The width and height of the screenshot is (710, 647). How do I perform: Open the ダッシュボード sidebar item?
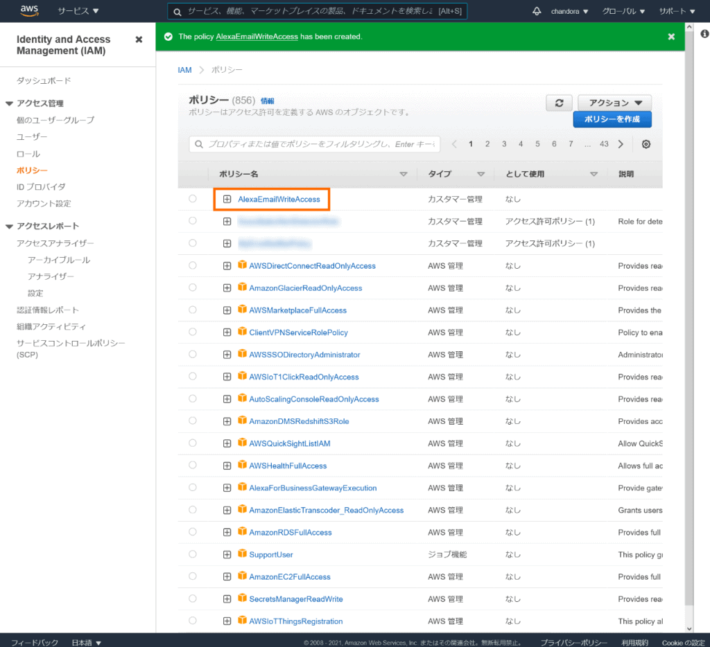click(x=44, y=81)
